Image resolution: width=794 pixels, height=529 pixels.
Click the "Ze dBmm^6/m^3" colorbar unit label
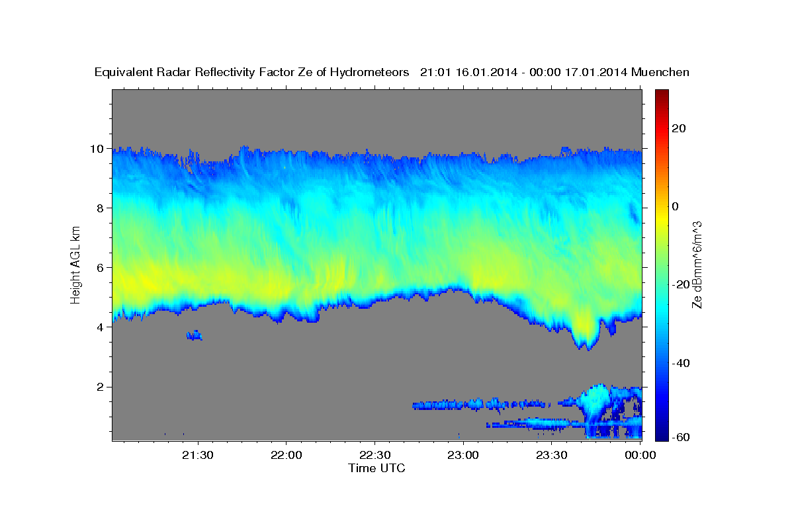697,264
